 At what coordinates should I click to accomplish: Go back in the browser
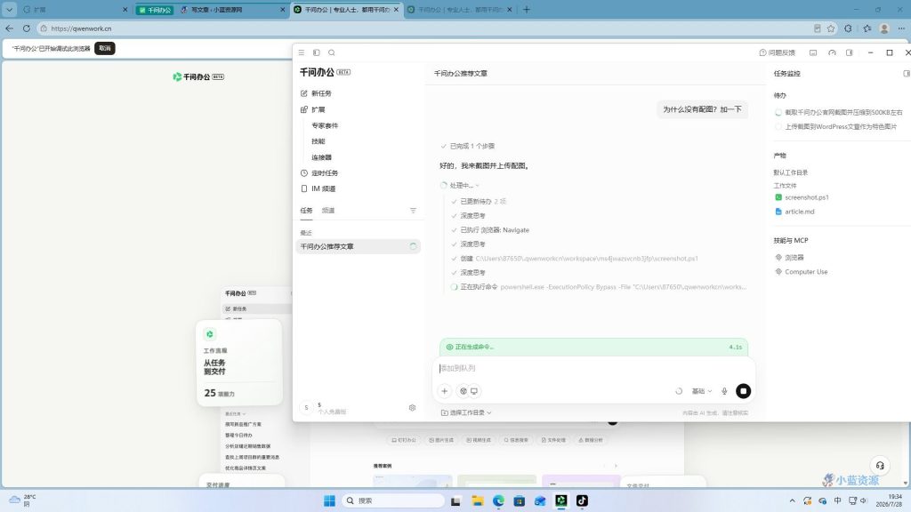point(9,28)
